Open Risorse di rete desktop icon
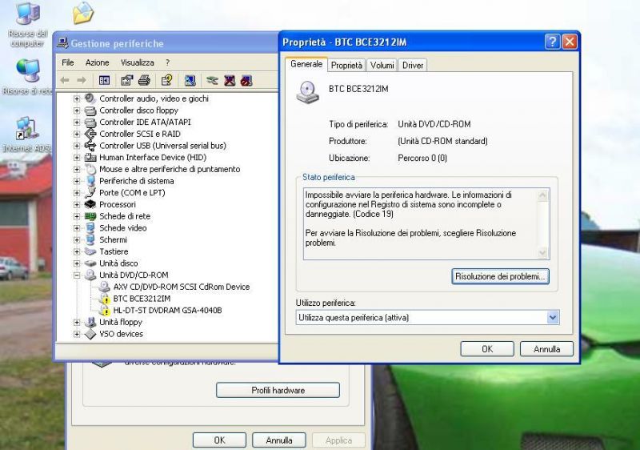Image resolution: width=640 pixels, height=450 pixels. coord(27,77)
